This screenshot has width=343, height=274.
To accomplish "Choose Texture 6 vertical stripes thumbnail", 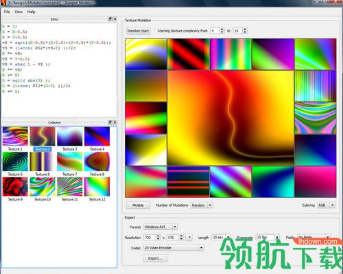I will click(43, 161).
